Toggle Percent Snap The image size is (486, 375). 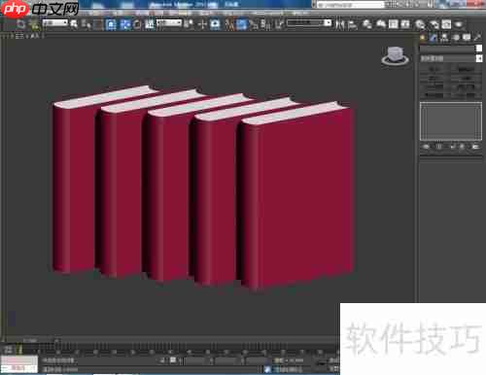pyautogui.click(x=254, y=24)
